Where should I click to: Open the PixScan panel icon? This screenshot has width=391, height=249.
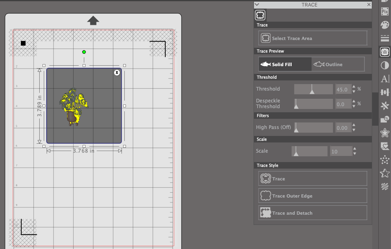point(385,11)
